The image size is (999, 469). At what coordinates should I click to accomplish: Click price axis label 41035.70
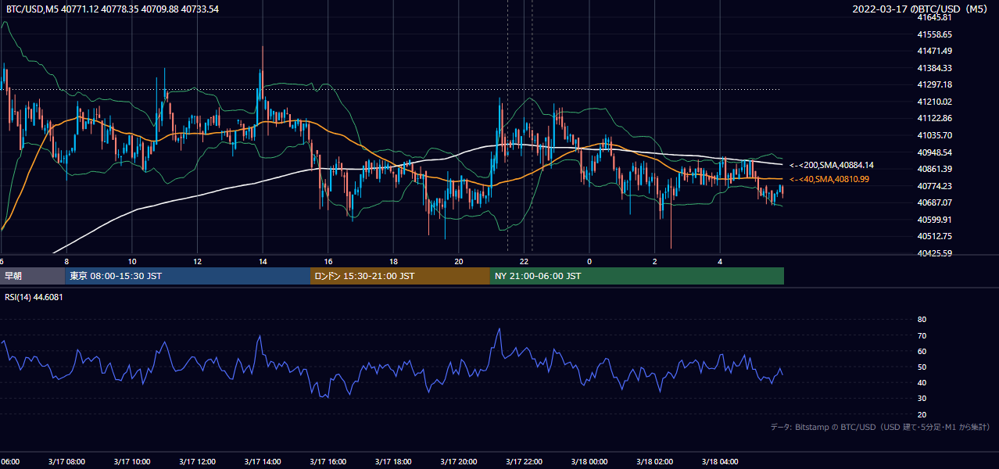tap(934, 135)
